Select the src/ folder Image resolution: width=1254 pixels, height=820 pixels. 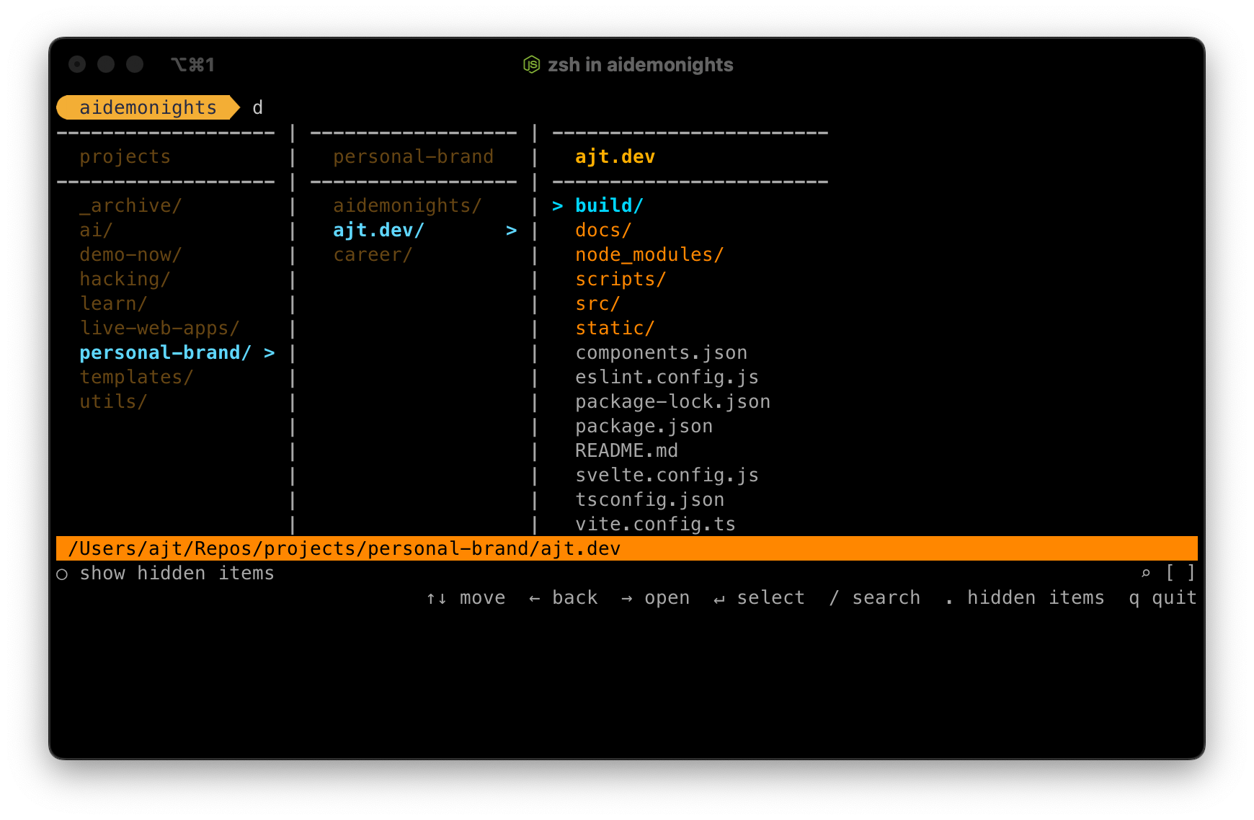(x=597, y=304)
